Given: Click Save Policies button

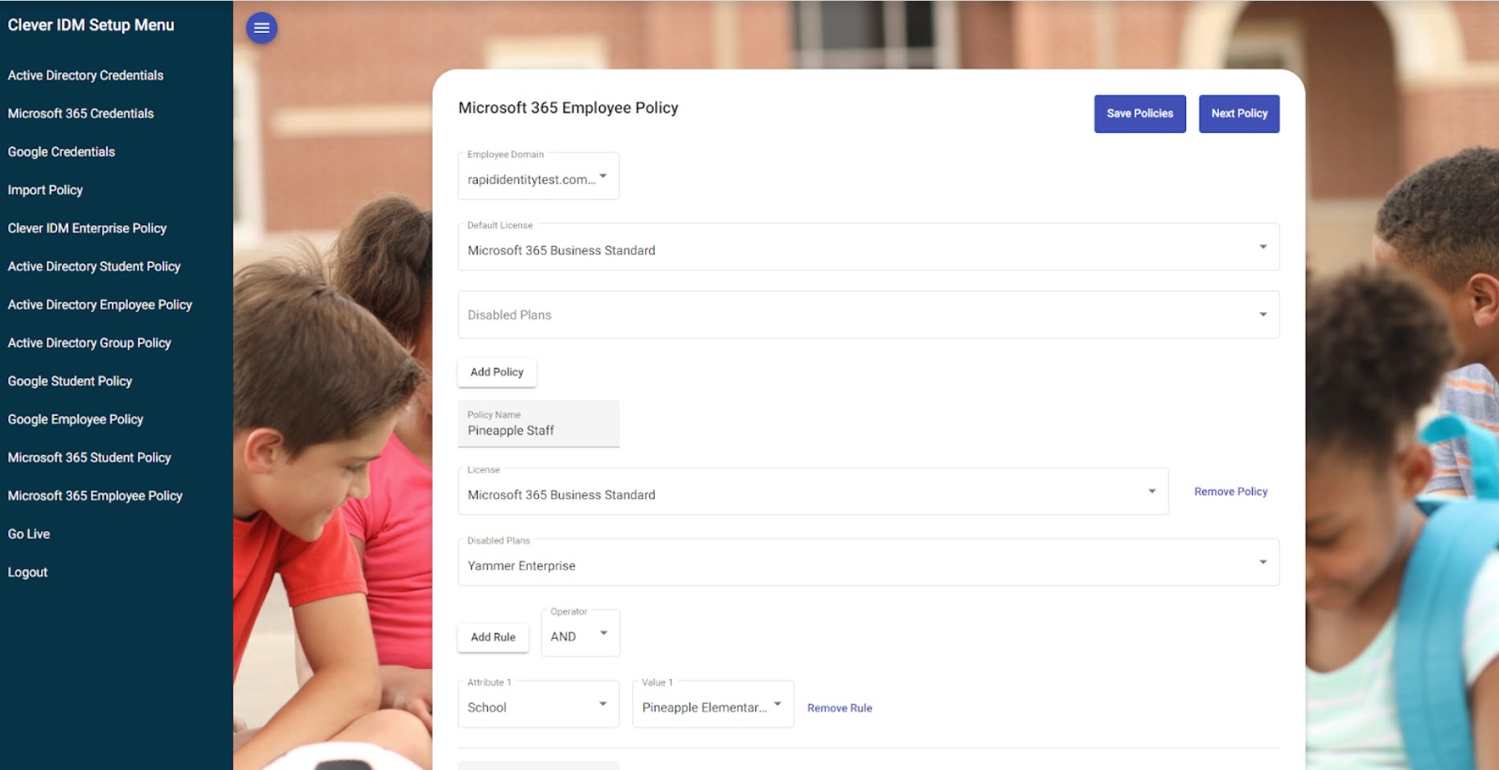Looking at the screenshot, I should [1140, 113].
